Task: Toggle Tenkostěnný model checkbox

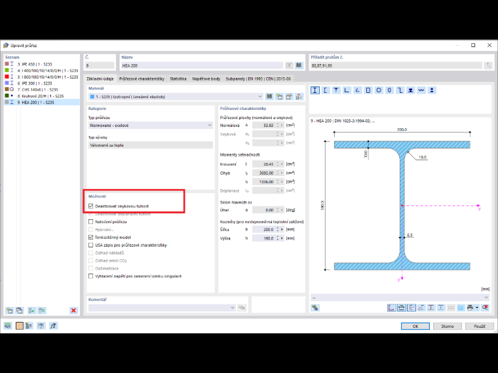Action: point(91,238)
